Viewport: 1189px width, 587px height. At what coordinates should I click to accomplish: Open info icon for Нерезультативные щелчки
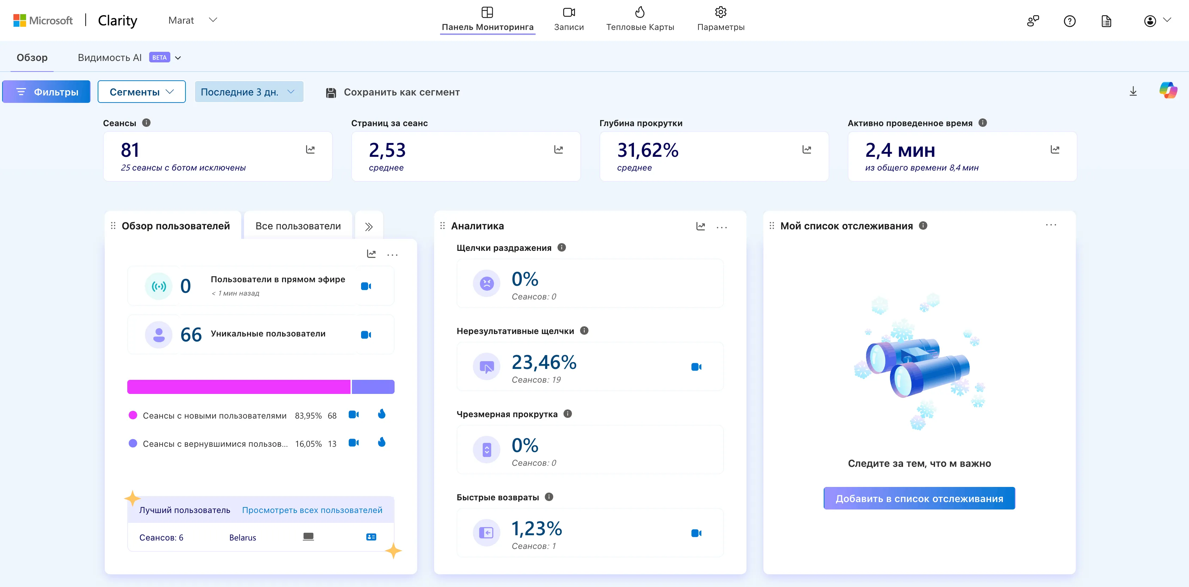584,330
